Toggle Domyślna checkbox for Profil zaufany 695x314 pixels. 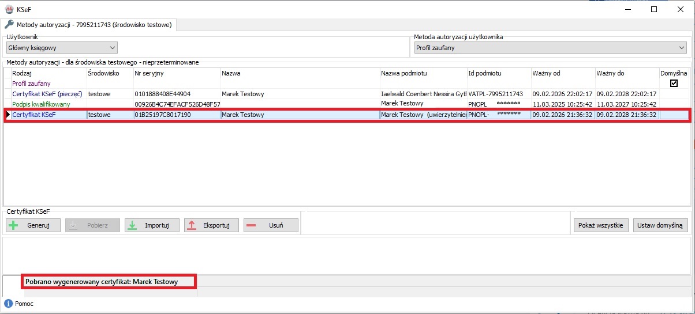point(674,84)
